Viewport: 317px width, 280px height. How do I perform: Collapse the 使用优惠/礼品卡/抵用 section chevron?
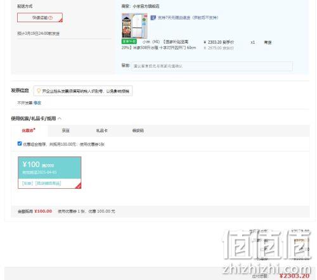pos(60,118)
